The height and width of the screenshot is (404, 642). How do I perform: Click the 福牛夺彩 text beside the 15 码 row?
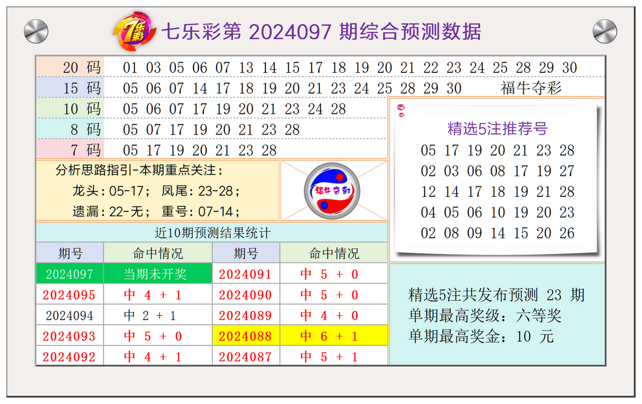531,88
